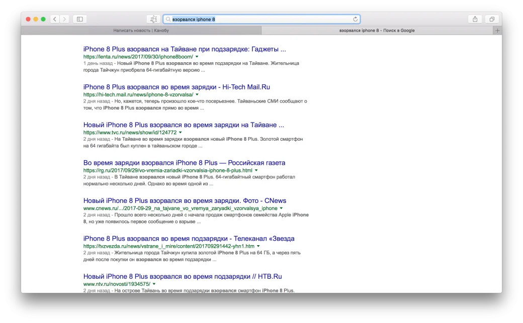Click the green tvzvezda.ru URL text
Viewport: 523px width, 323px height.
[x=169, y=246]
